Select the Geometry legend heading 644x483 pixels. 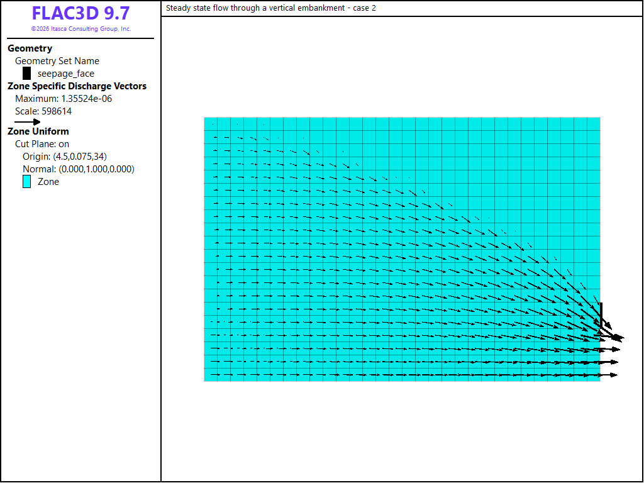coord(30,48)
